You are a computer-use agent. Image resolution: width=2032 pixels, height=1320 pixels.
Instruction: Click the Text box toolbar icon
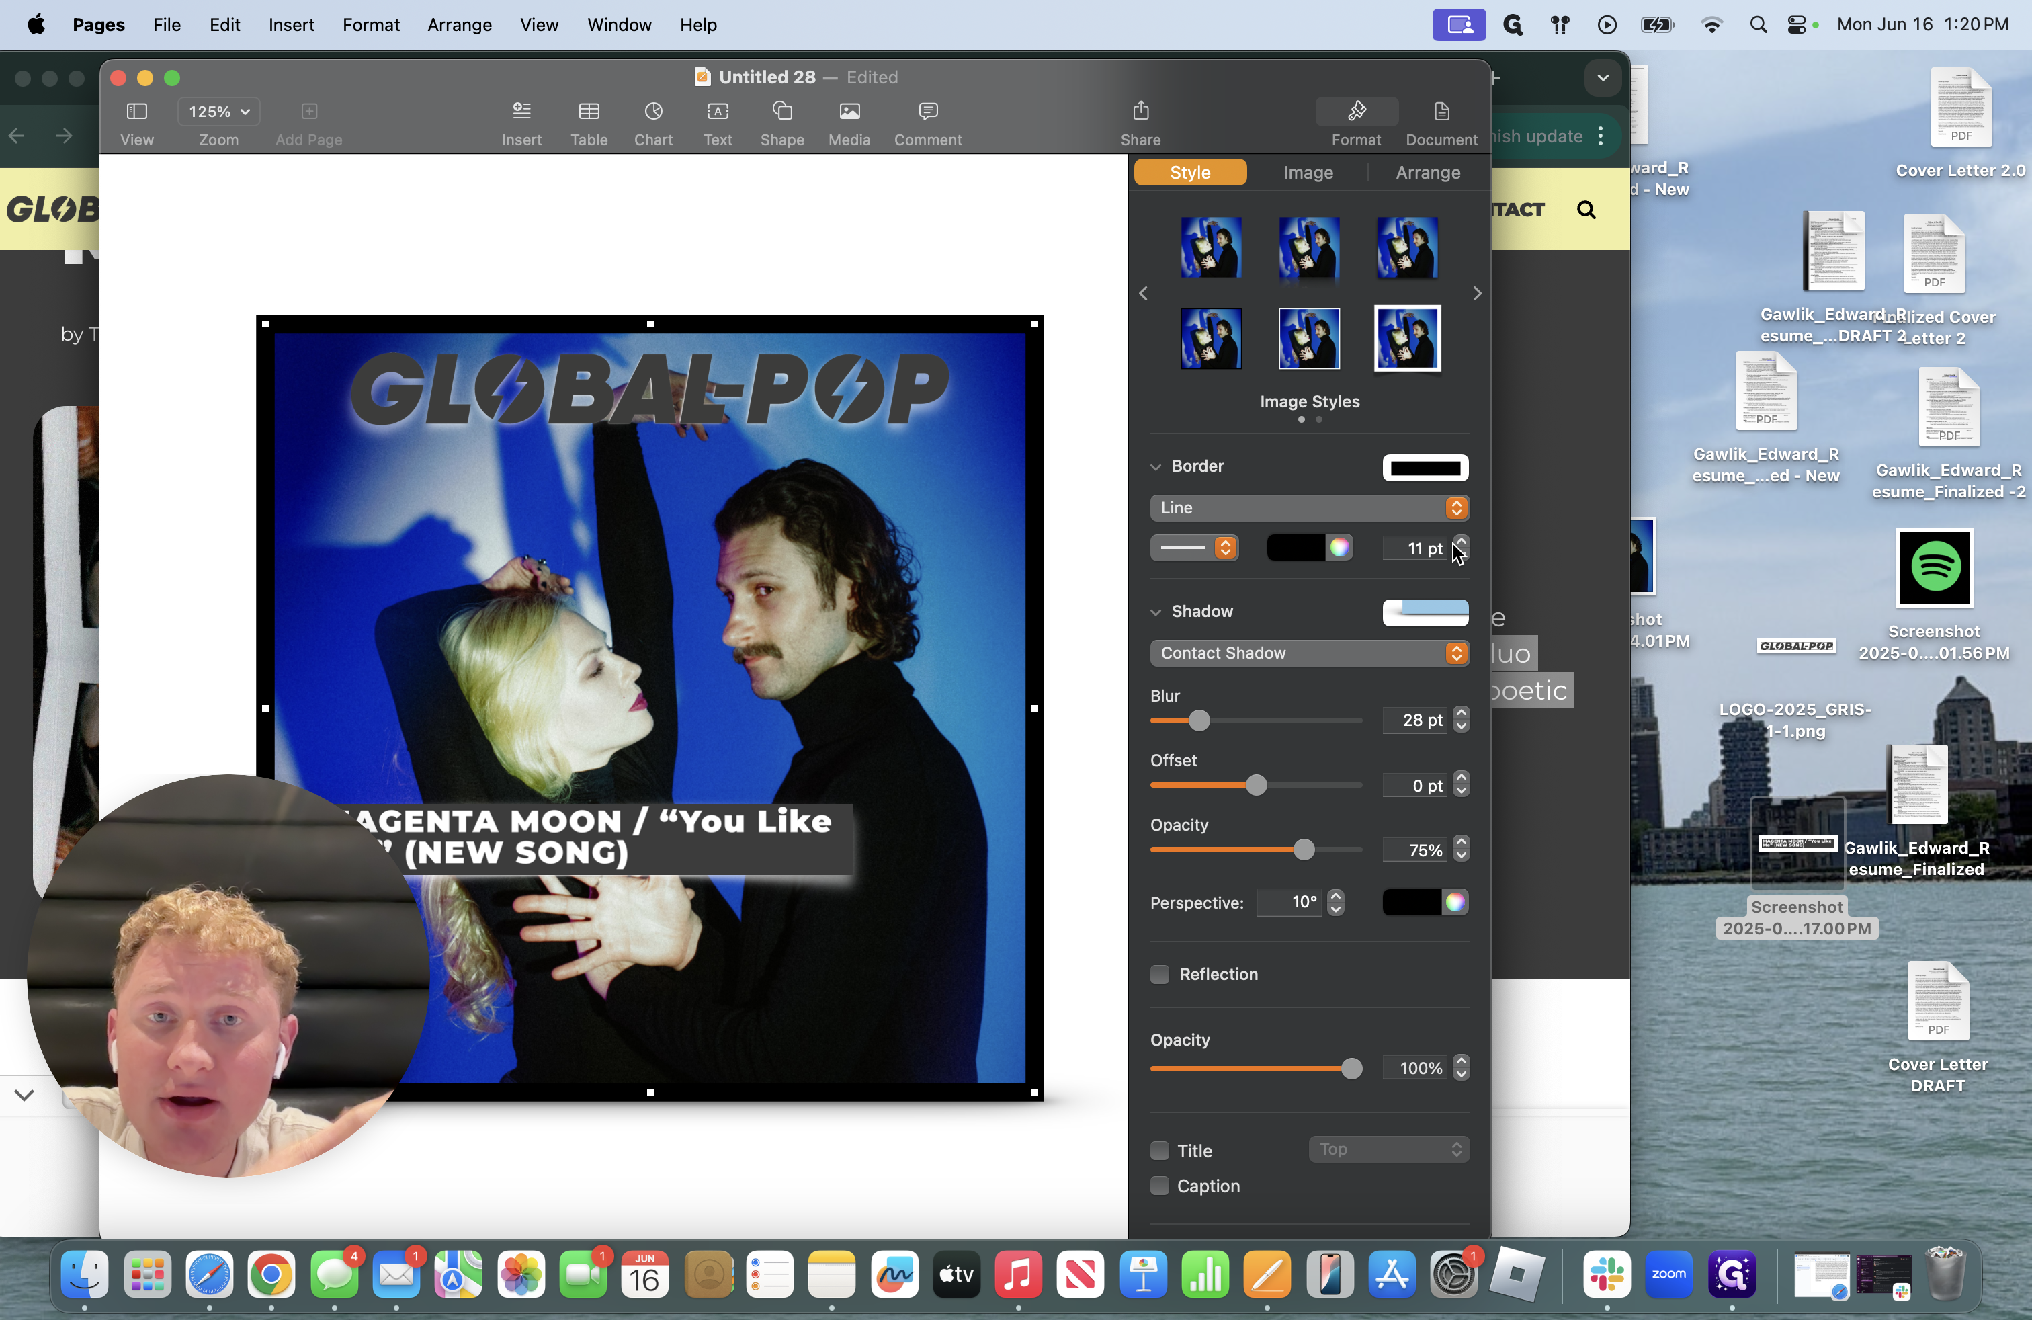tap(718, 111)
